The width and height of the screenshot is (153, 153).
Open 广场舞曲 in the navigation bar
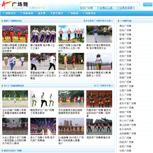pos(73,13)
